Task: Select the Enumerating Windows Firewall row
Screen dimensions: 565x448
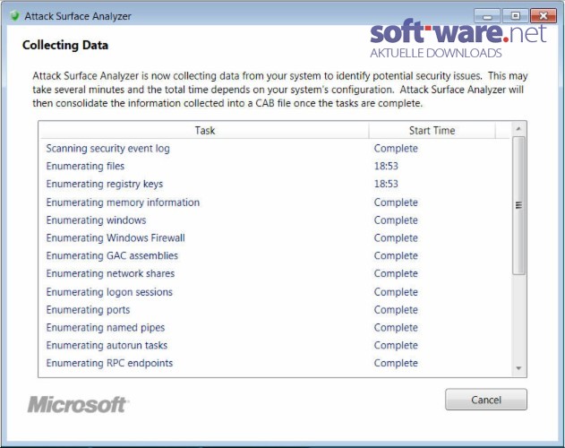Action: 276,237
